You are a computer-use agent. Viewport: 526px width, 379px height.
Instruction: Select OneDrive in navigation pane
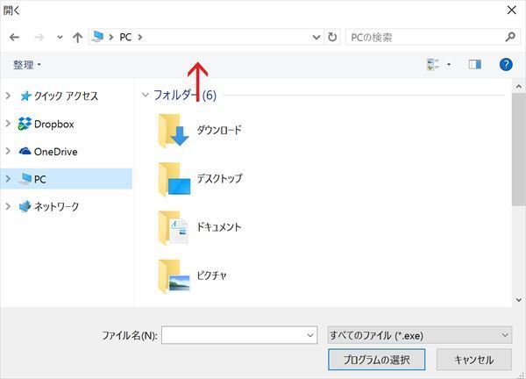click(x=56, y=152)
